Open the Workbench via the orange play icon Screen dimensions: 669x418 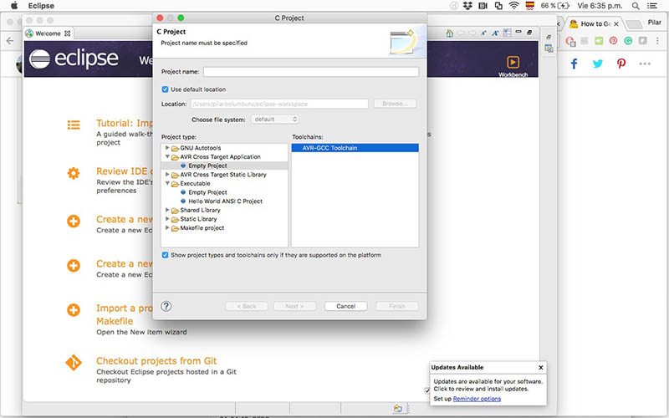coord(513,62)
